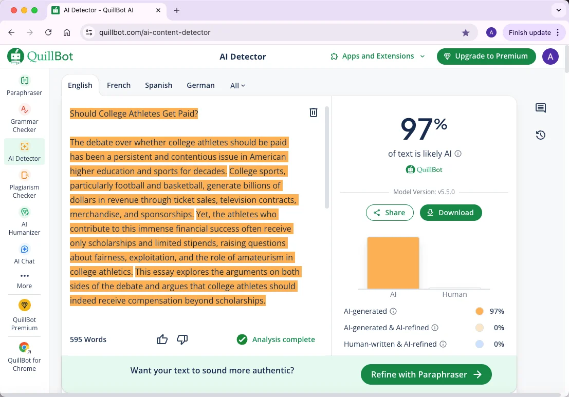Screen dimensions: 569x397
Task: Expand Apps and Extensions menu
Action: click(x=378, y=56)
